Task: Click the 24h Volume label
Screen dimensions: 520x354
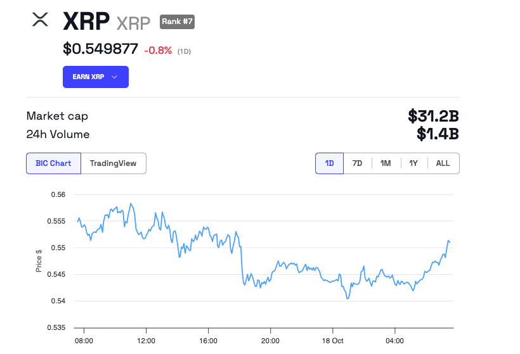Action: [x=58, y=134]
